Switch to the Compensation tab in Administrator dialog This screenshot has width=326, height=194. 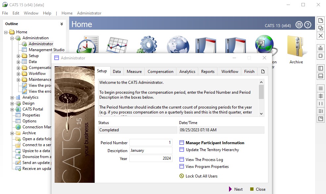pos(160,72)
